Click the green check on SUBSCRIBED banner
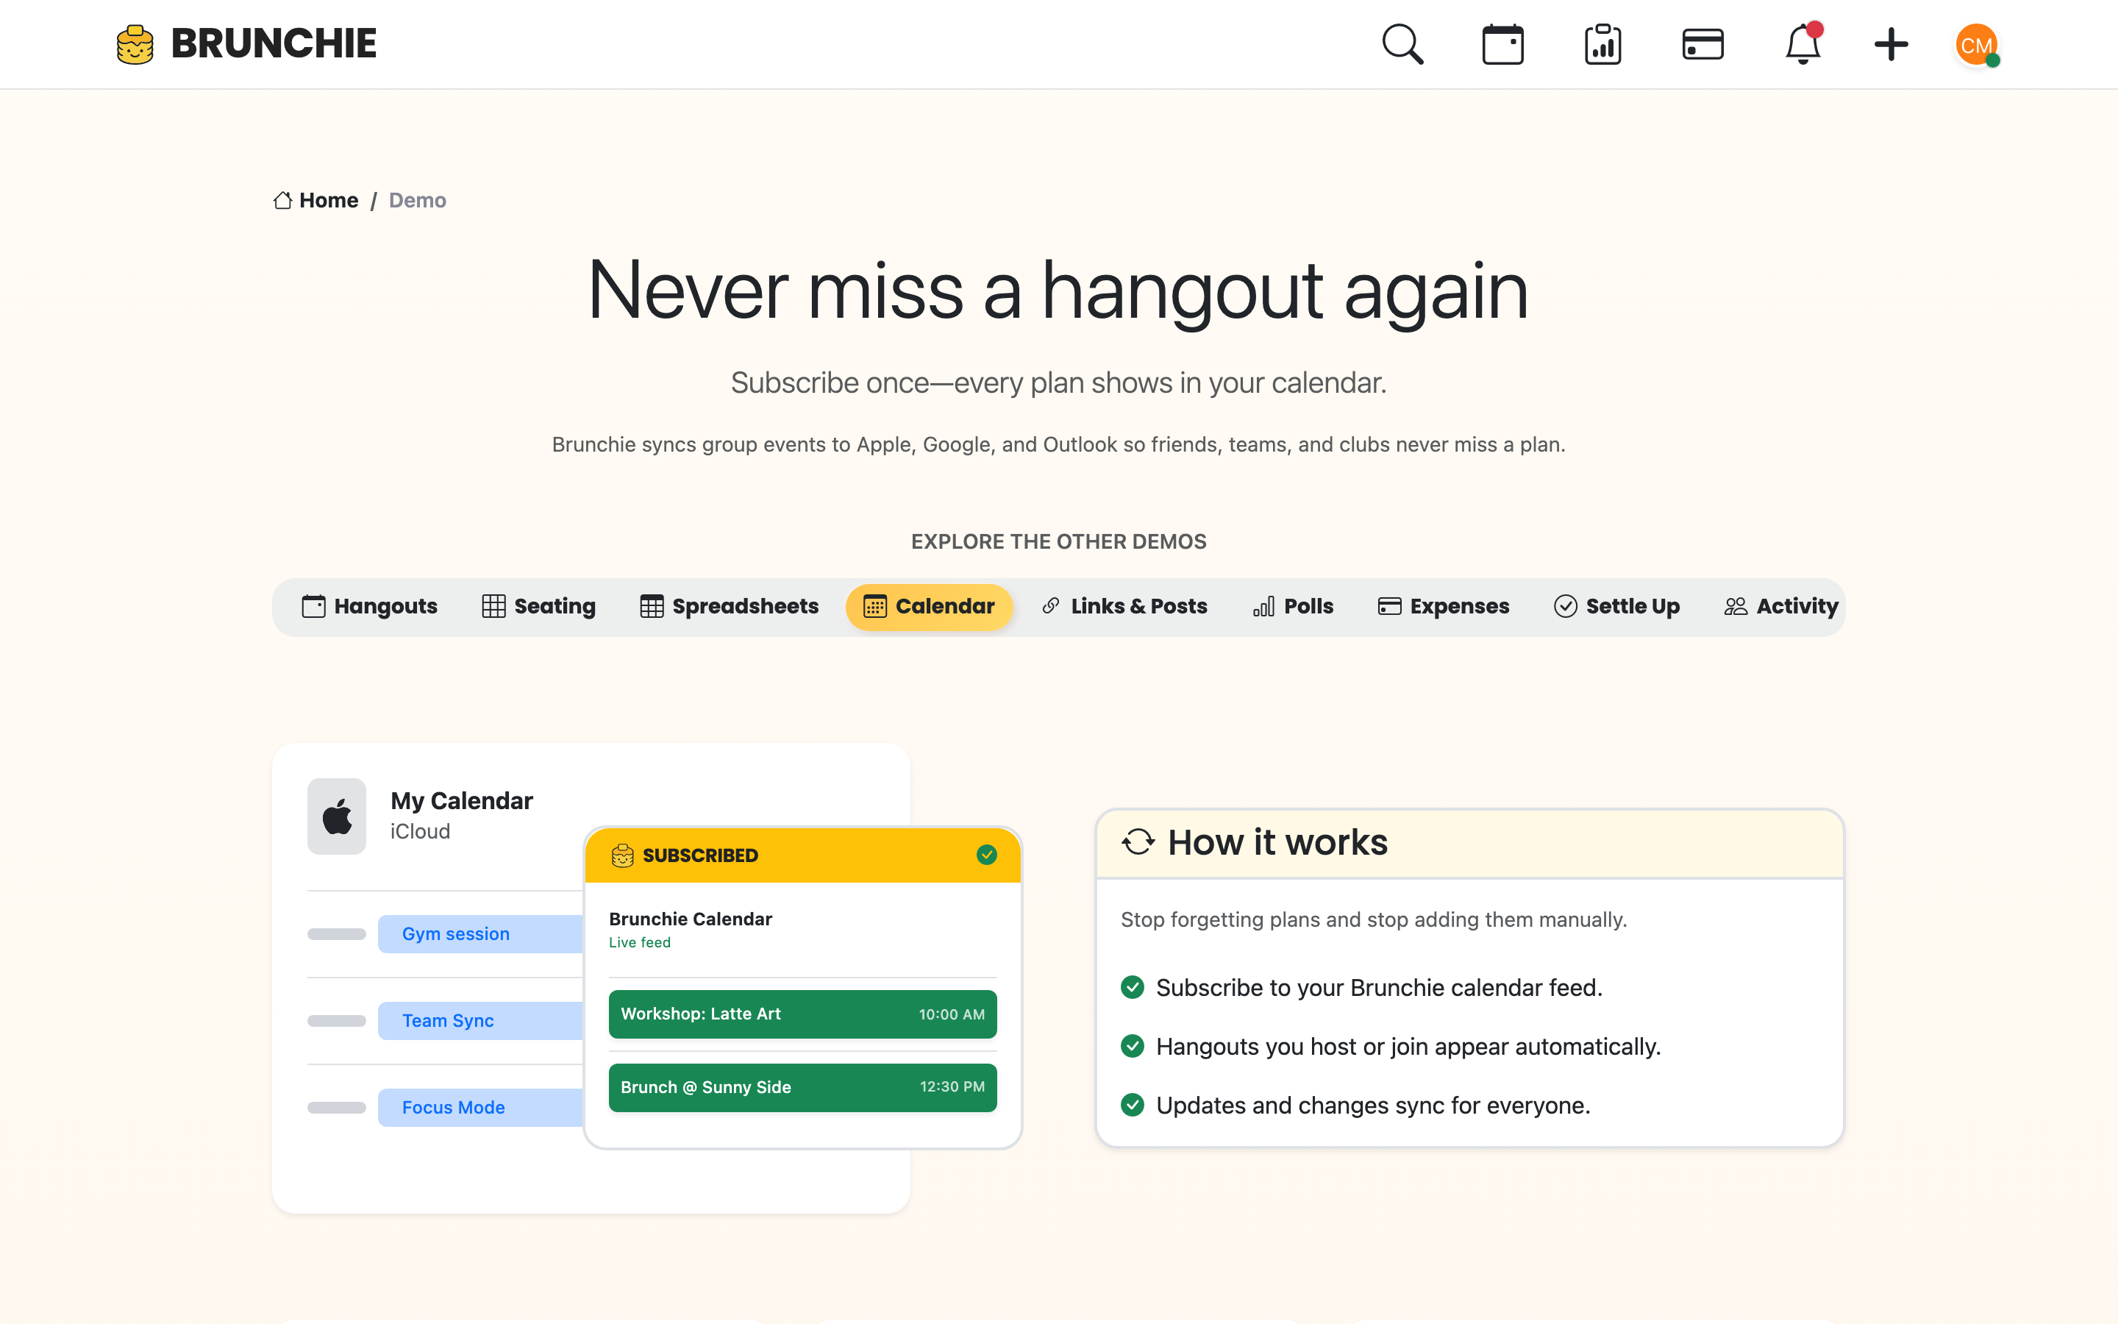Image resolution: width=2118 pixels, height=1324 pixels. pyautogui.click(x=986, y=855)
